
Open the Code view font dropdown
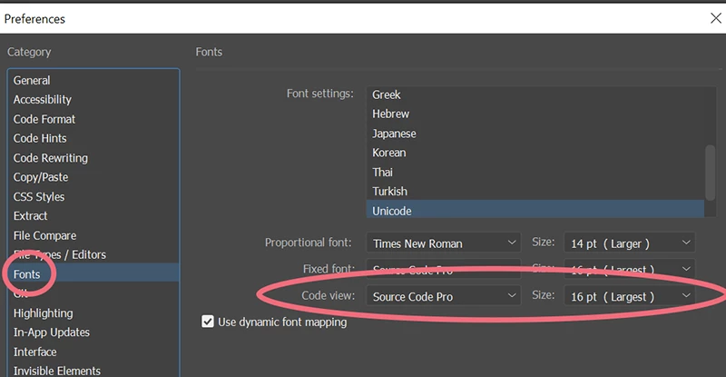[x=444, y=296]
